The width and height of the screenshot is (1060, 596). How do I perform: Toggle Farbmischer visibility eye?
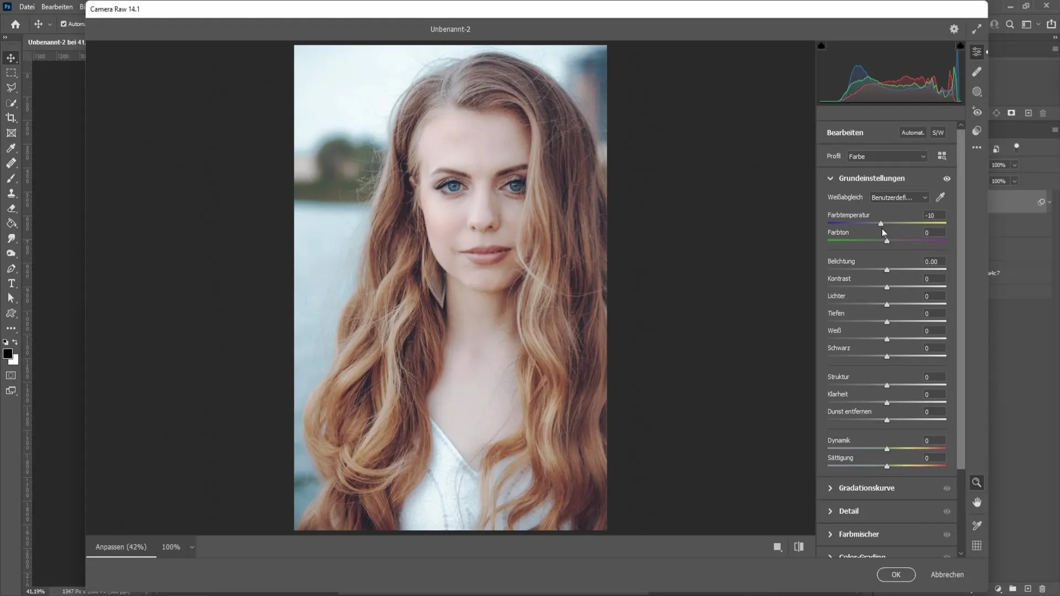tap(947, 535)
